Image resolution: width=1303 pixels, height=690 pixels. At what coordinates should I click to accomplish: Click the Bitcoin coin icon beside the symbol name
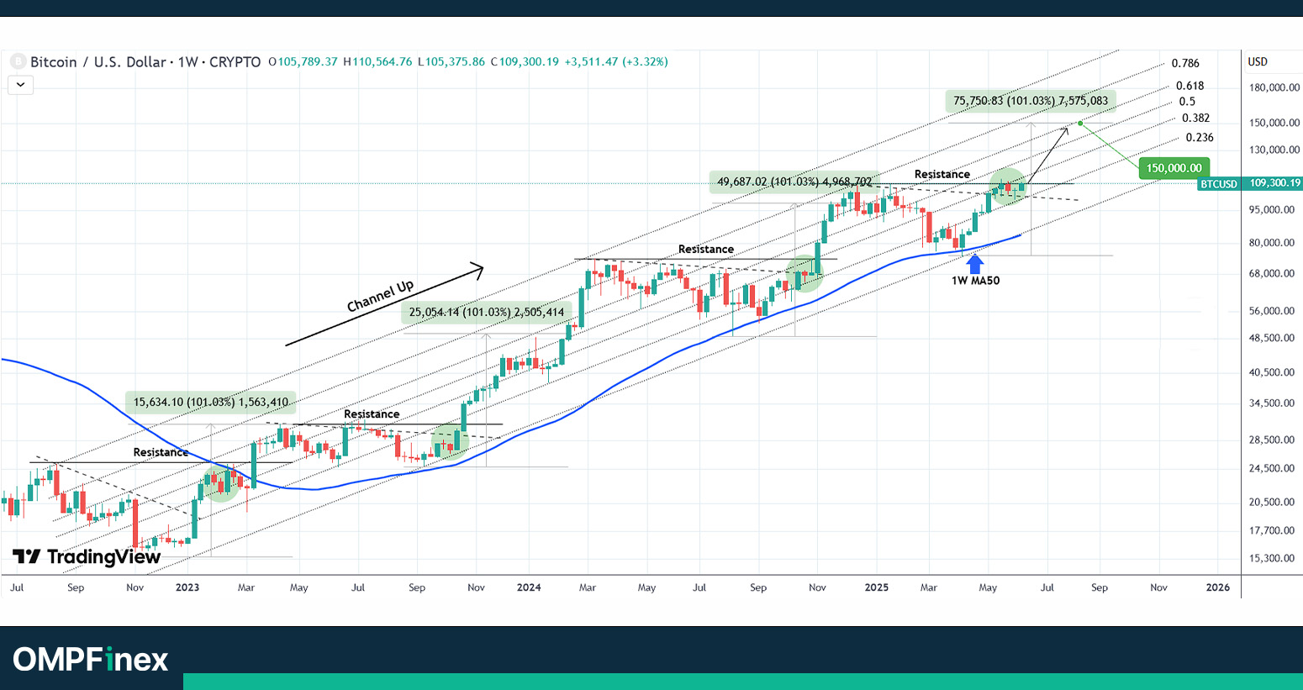(x=18, y=61)
